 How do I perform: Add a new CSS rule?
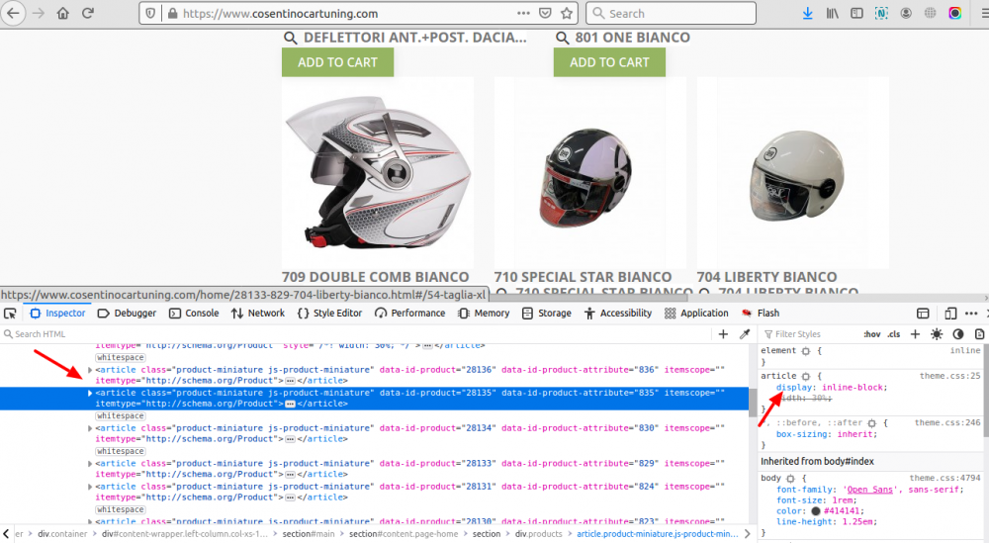[915, 334]
